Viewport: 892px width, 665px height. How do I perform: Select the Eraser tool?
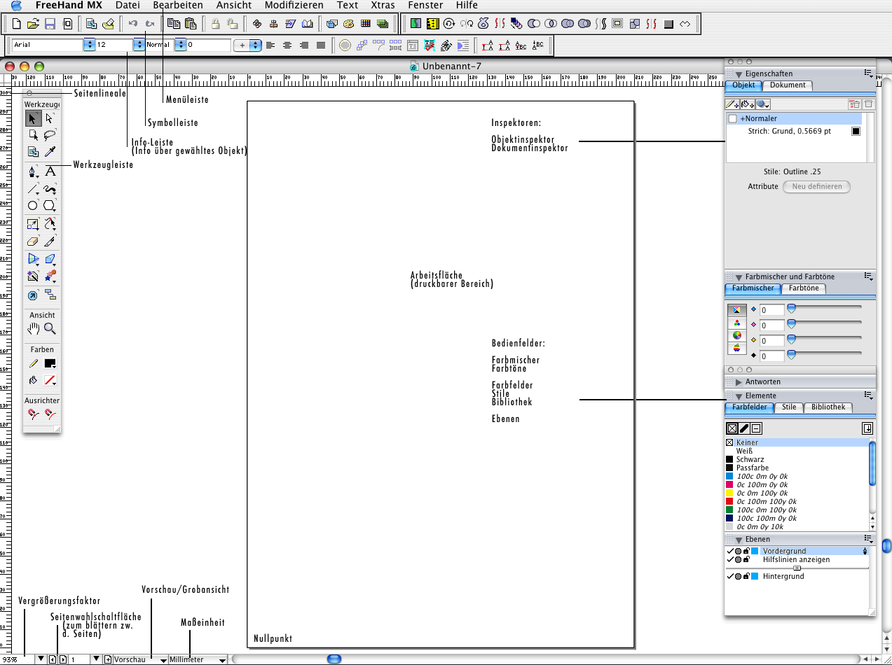pyautogui.click(x=33, y=241)
